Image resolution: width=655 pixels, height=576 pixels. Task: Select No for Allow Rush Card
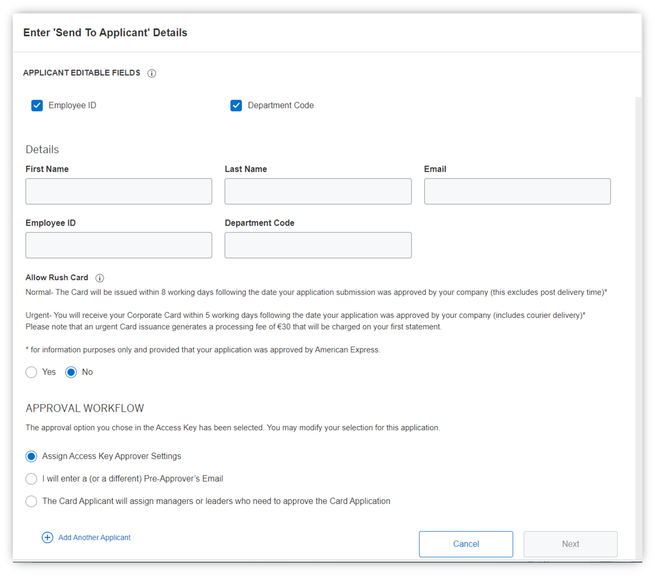pyautogui.click(x=71, y=372)
